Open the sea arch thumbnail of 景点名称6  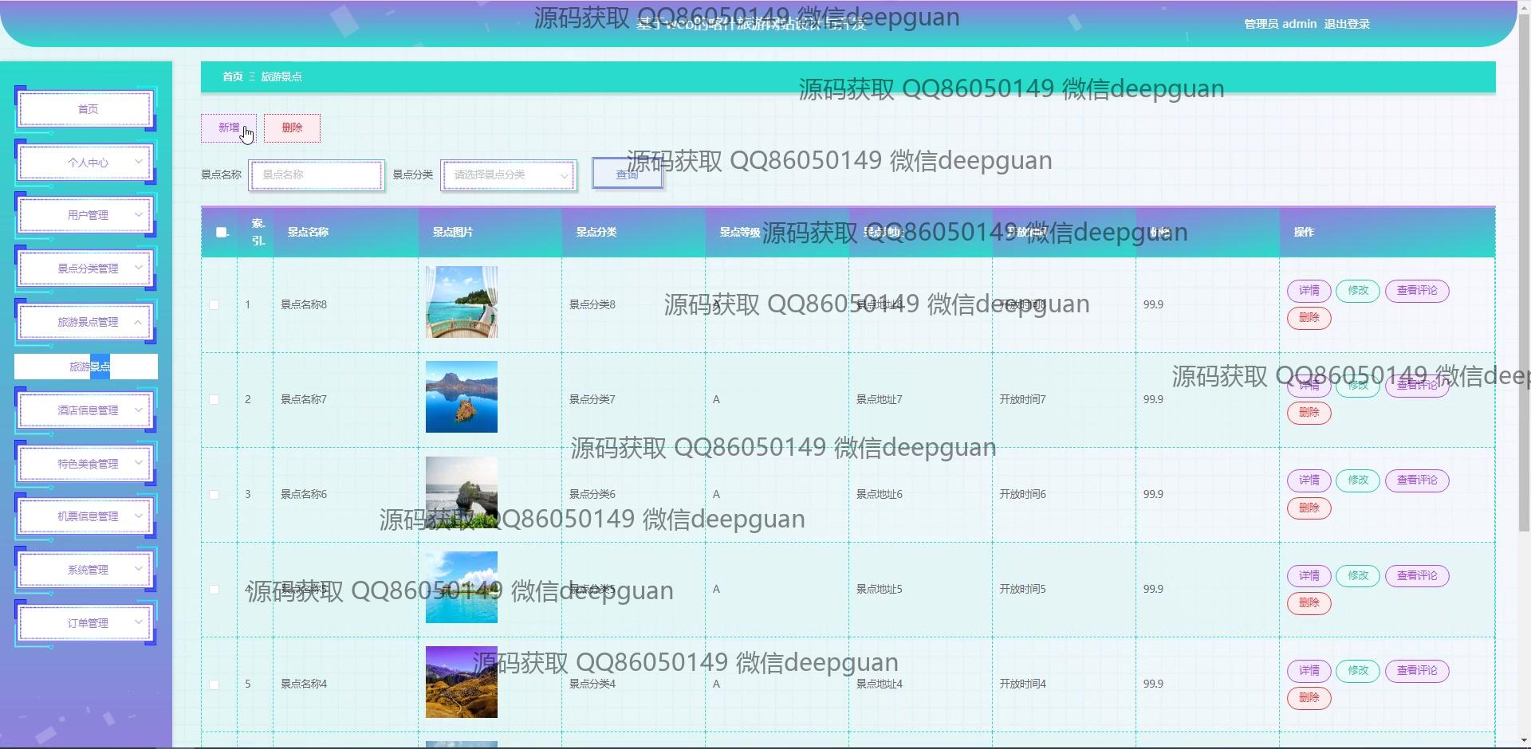click(462, 492)
